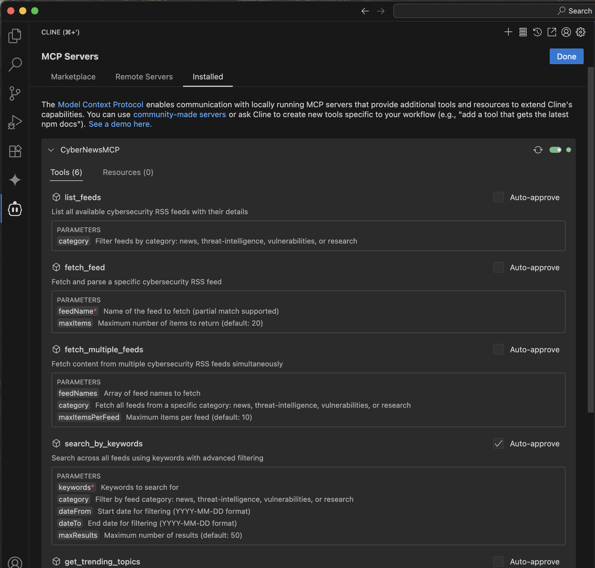Enable Auto-approve for list_feeds

coord(499,197)
